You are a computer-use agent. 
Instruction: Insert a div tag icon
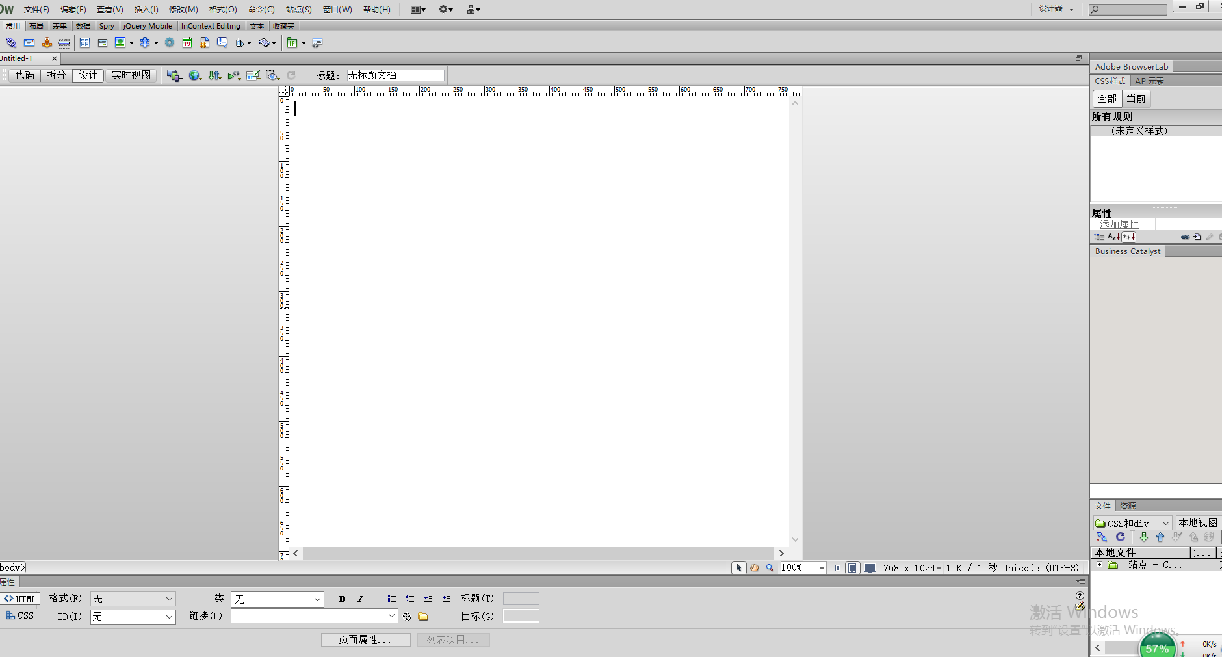[x=103, y=43]
